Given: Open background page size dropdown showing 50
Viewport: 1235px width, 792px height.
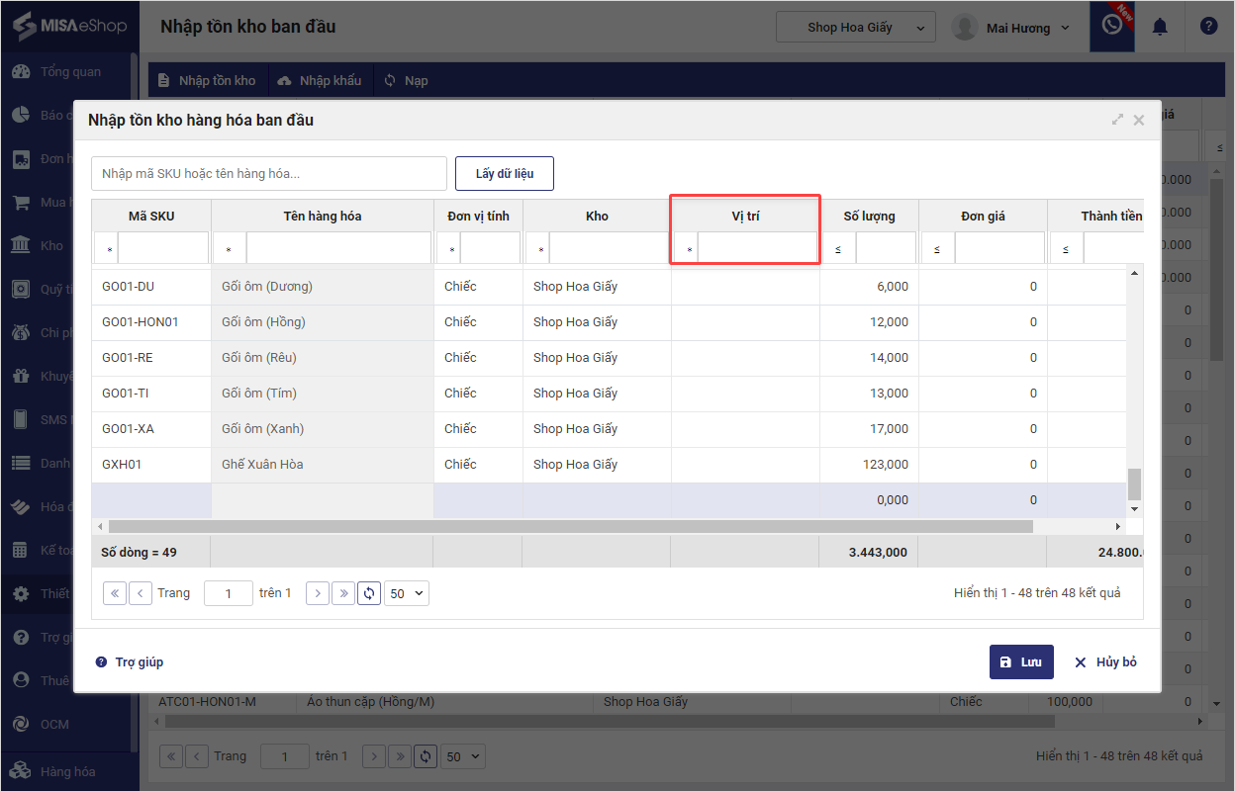Looking at the screenshot, I should point(463,756).
